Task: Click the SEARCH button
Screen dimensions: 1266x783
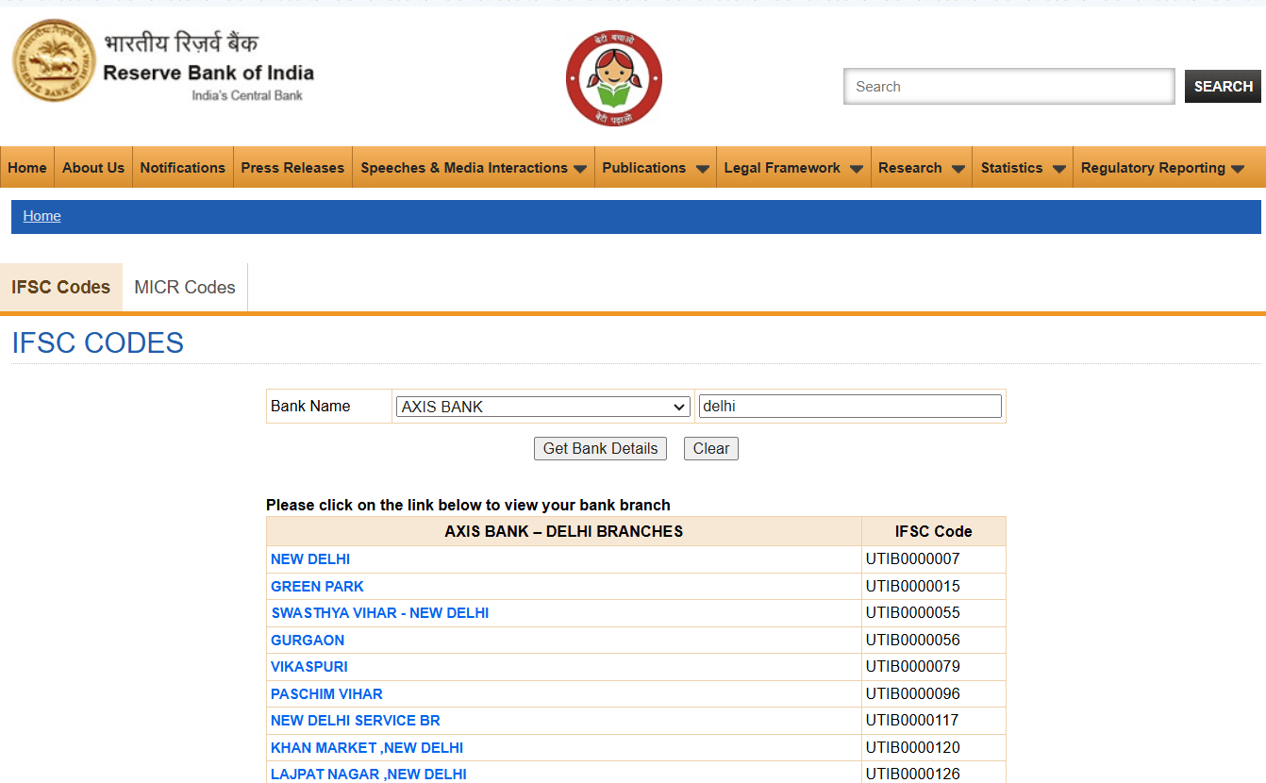Action: (x=1223, y=86)
